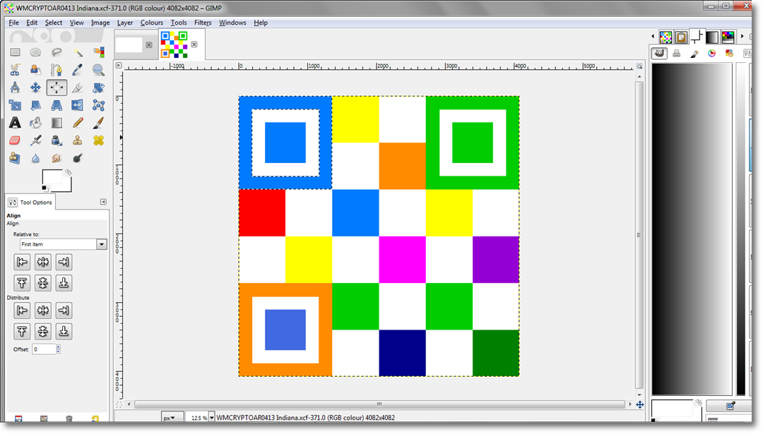The image size is (763, 434).
Task: Show next tabs arrow in right dock
Action: [742, 36]
